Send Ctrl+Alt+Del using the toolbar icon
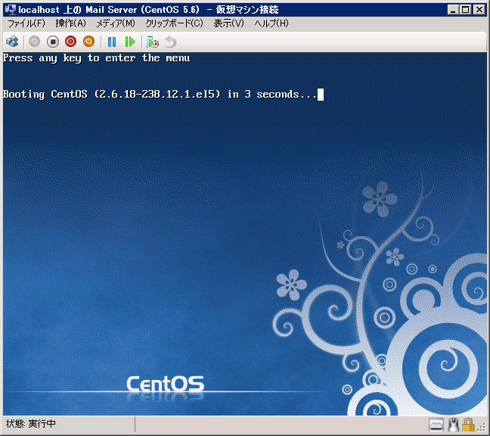Screen dimensions: 490x436 13,42
